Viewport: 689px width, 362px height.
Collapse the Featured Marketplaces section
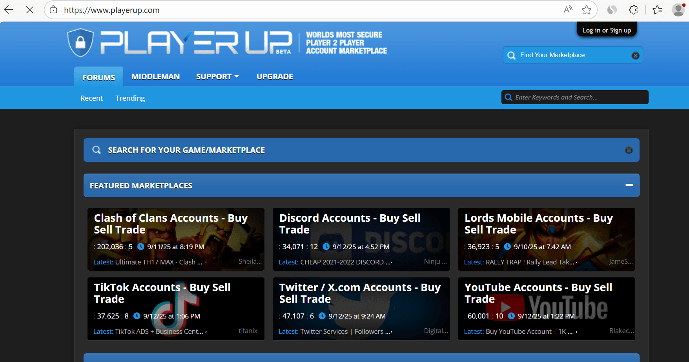pos(629,185)
